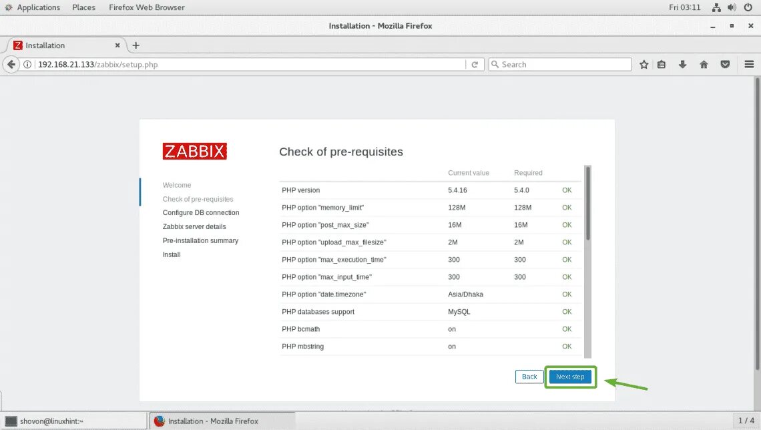Screen dimensions: 761x430
Task: Open the Places menu
Action: (x=83, y=7)
